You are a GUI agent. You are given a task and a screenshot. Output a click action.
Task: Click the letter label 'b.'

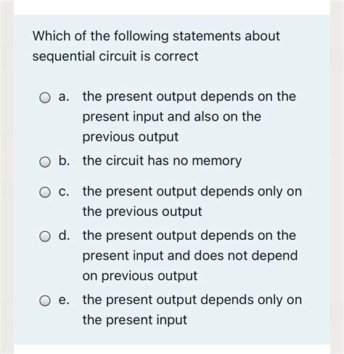tap(64, 161)
